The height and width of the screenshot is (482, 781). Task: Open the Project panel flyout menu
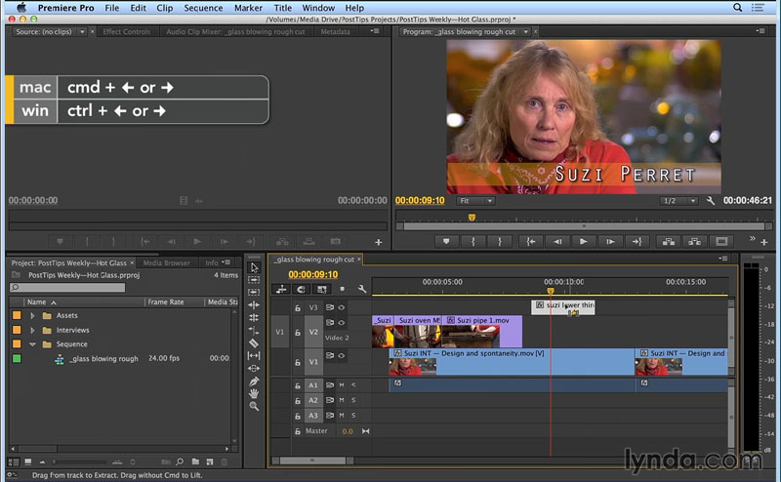coord(226,262)
